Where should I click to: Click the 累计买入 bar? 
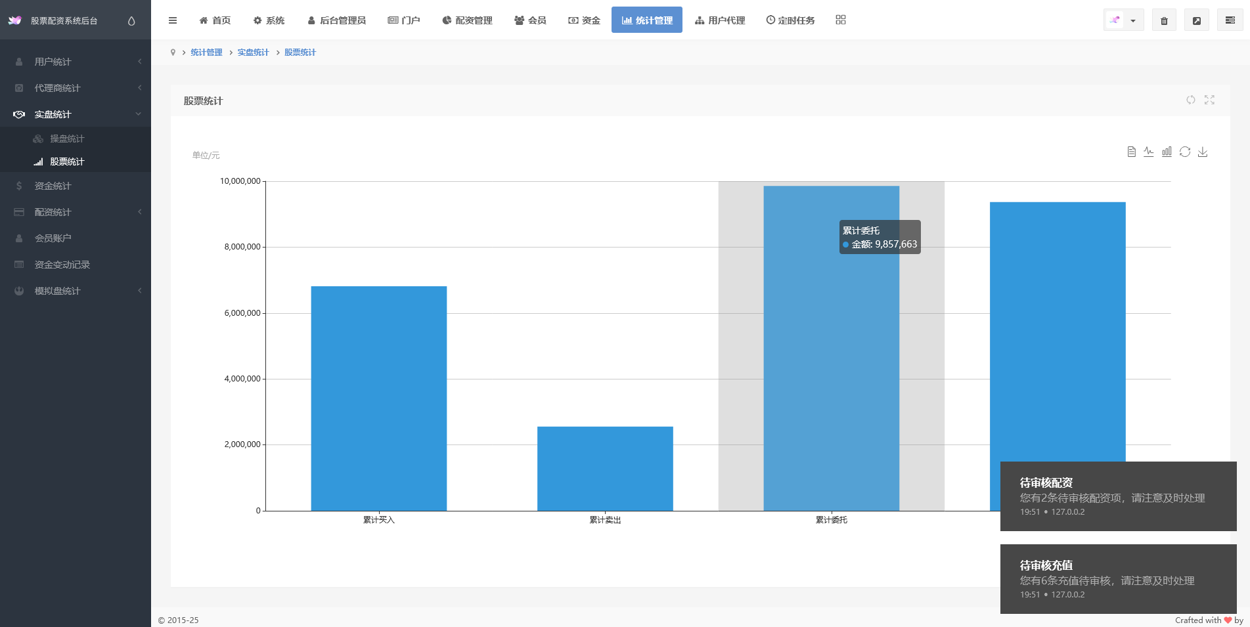point(379,399)
